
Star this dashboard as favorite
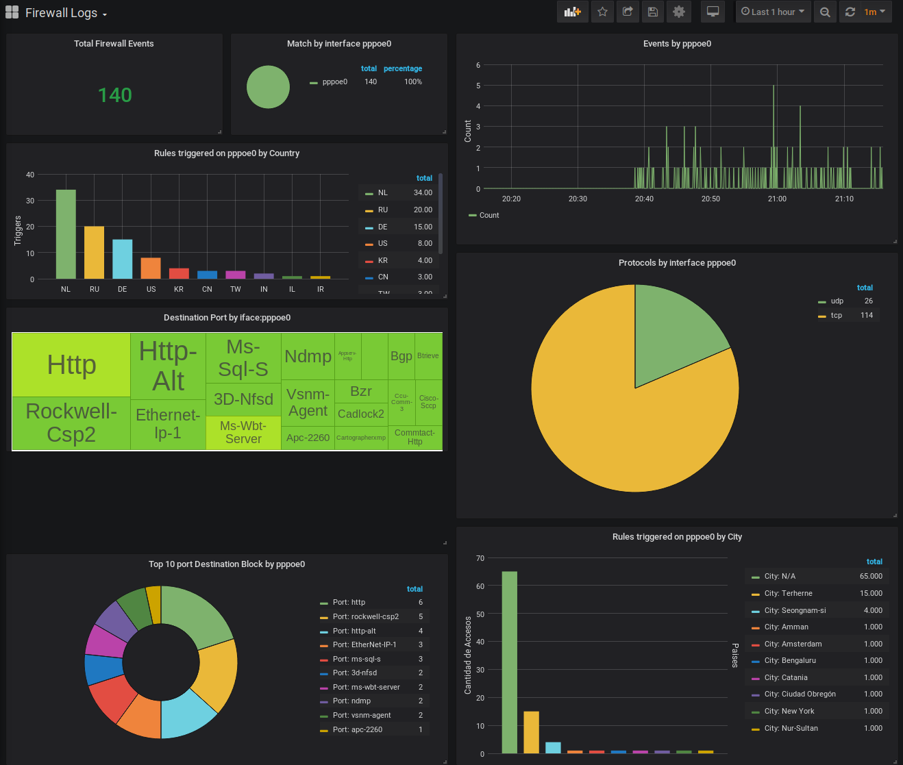tap(602, 12)
